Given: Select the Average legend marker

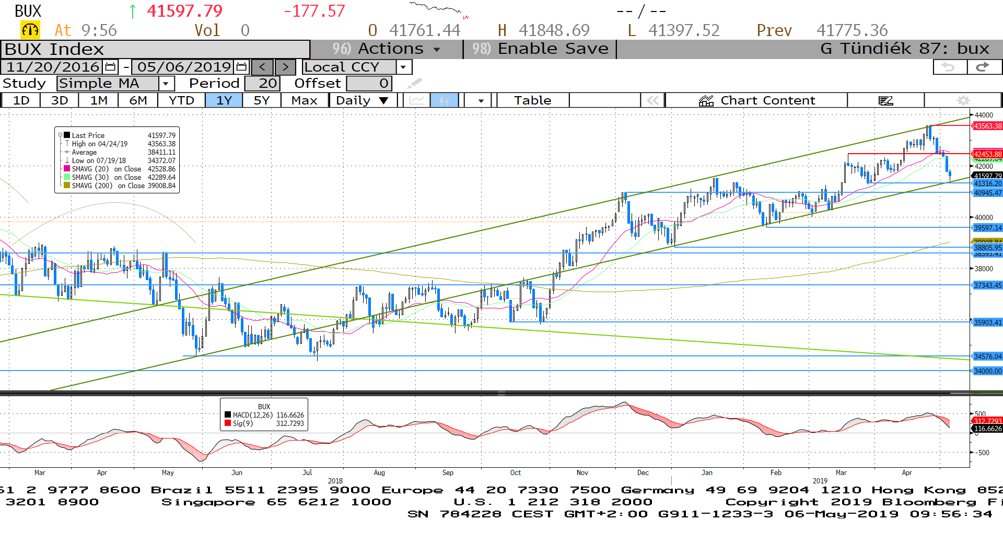Looking at the screenshot, I should pyautogui.click(x=67, y=152).
